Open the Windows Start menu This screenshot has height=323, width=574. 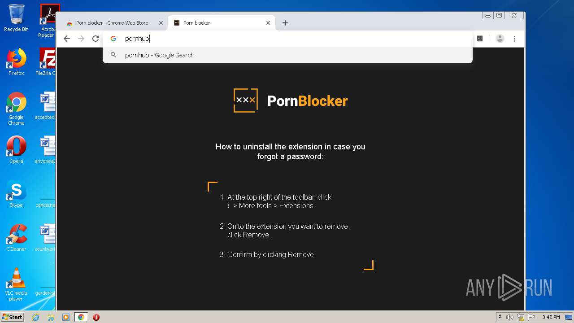[12, 317]
